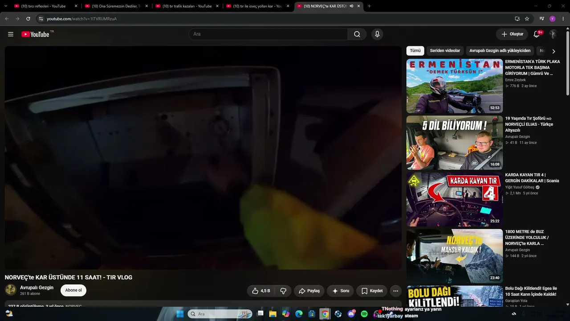Open the Windows Start menu
This screenshot has width=570, height=321.
click(180, 314)
